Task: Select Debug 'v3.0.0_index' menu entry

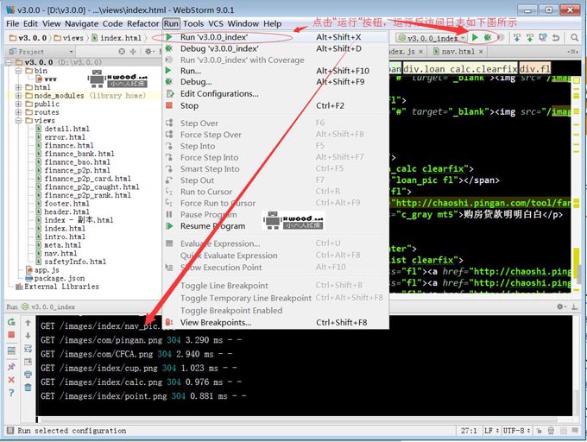Action: 275,48
